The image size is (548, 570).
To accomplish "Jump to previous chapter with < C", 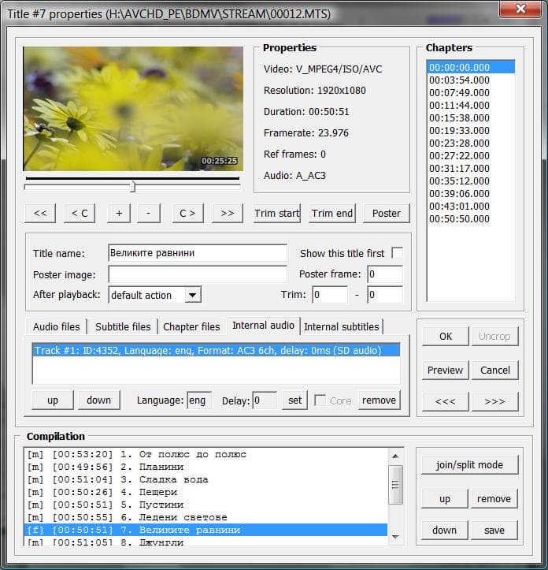I will pos(80,213).
